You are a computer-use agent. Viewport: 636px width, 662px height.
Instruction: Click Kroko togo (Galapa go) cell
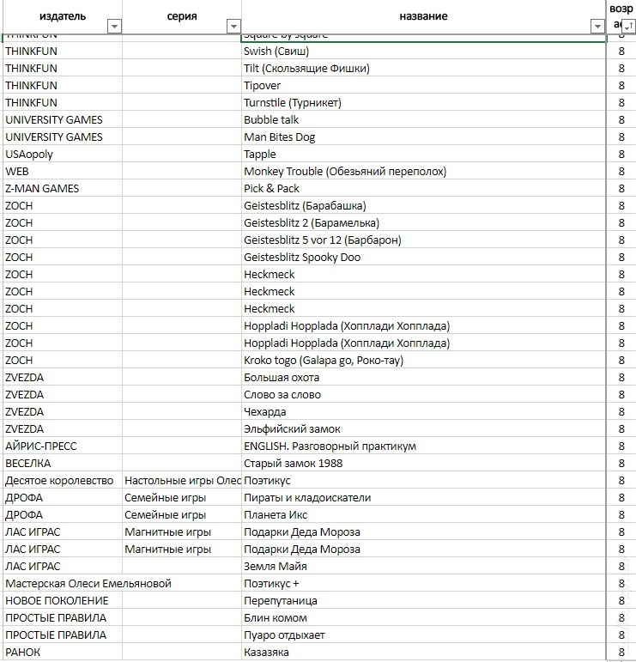(x=424, y=360)
